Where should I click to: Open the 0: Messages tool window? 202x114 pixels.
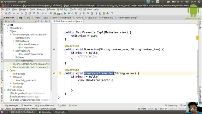[x=11, y=105]
